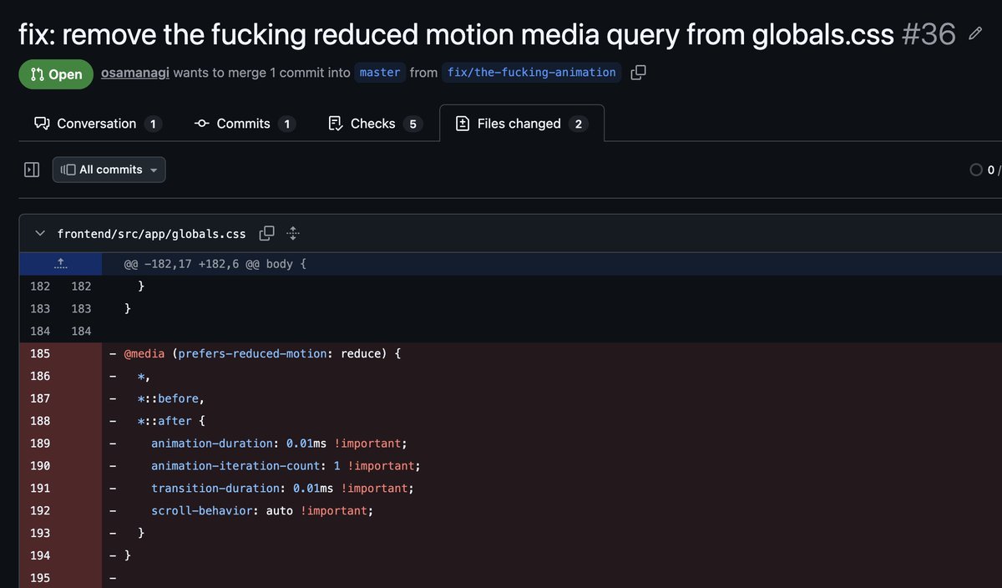Copy globals.css file path icon

(x=266, y=233)
